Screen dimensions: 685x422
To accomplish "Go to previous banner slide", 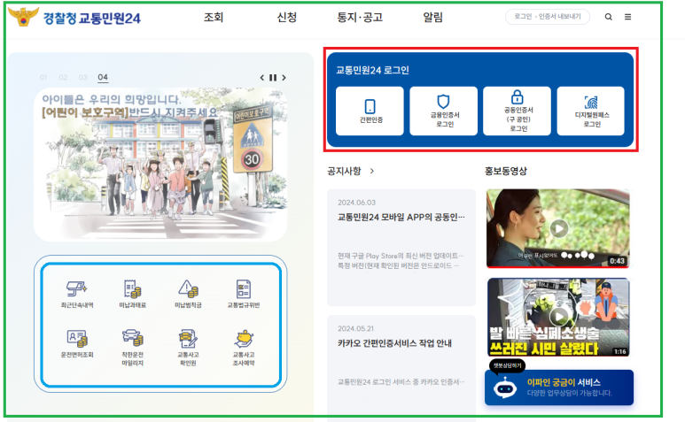I will coord(262,78).
